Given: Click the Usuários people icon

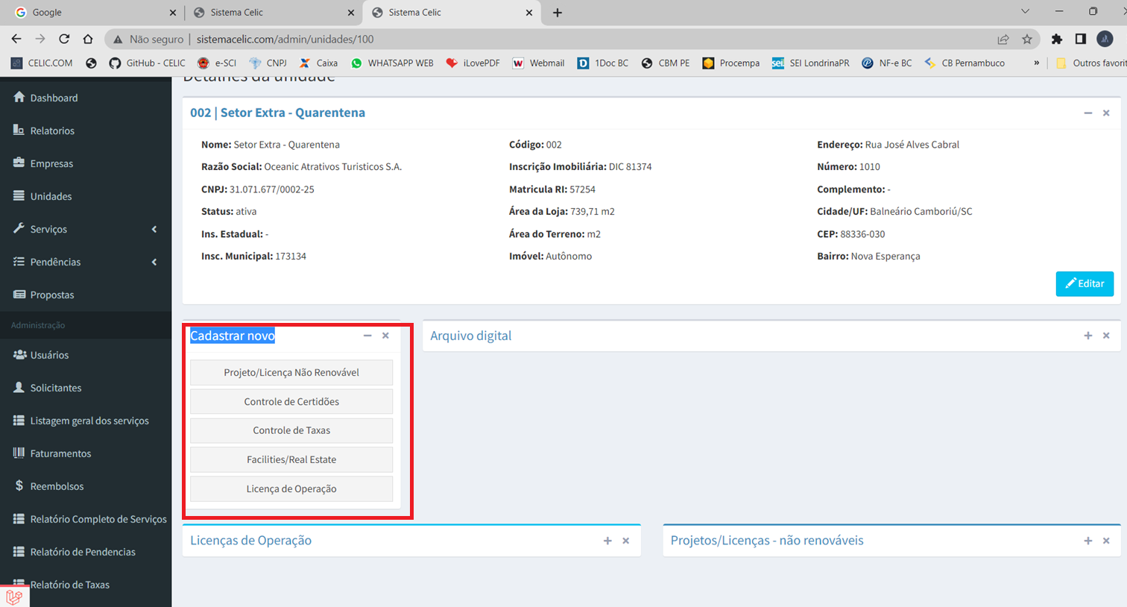Looking at the screenshot, I should click(20, 355).
